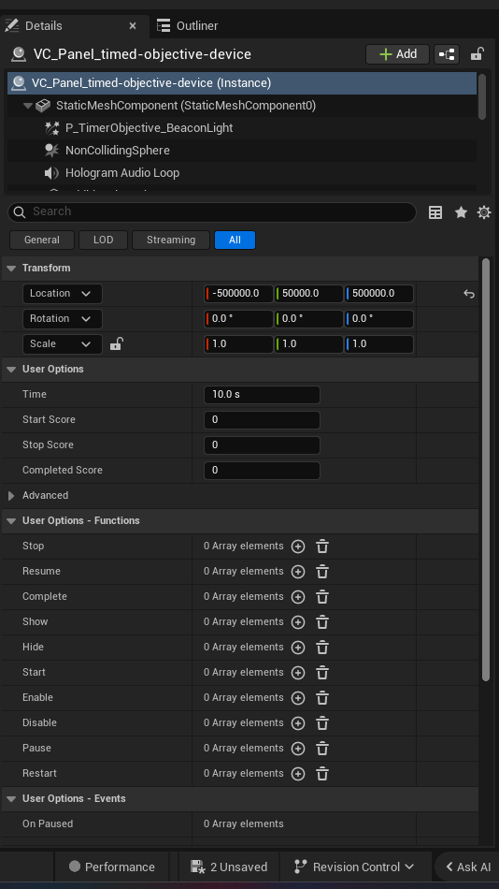Clear Enable array with trash icon
499x889 pixels.
pos(322,698)
